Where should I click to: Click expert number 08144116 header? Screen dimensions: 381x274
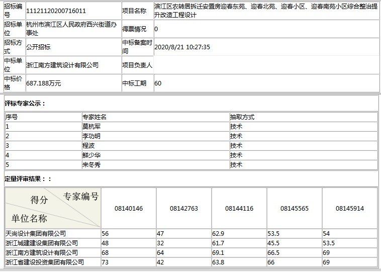point(239,208)
